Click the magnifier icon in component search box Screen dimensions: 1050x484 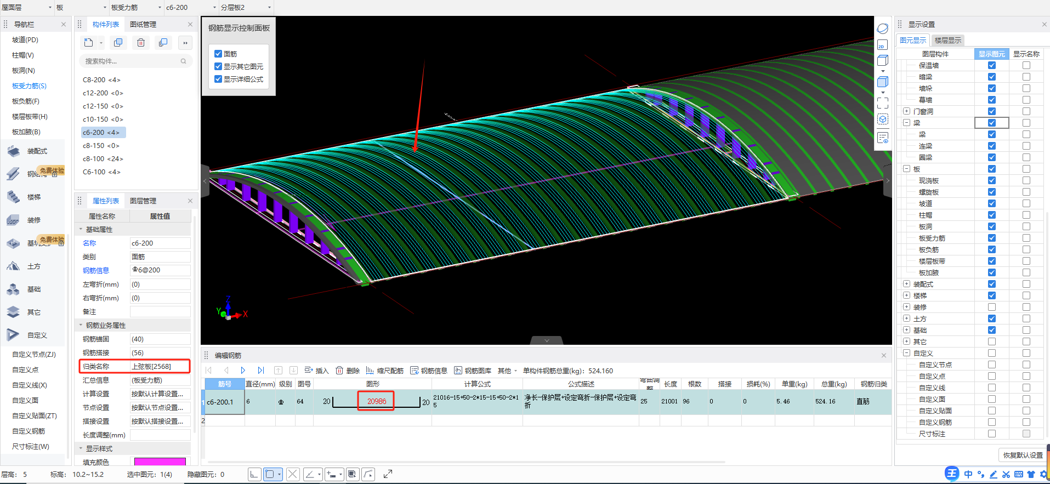[x=183, y=61]
